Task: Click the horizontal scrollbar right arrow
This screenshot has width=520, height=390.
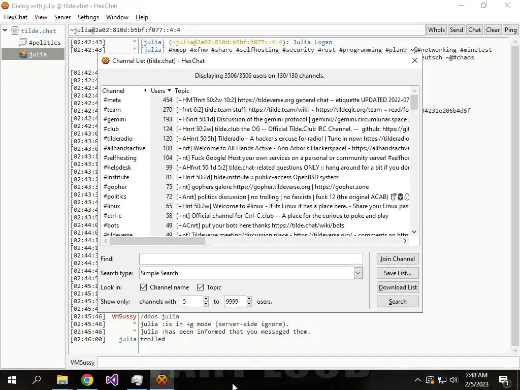Action: (405, 241)
